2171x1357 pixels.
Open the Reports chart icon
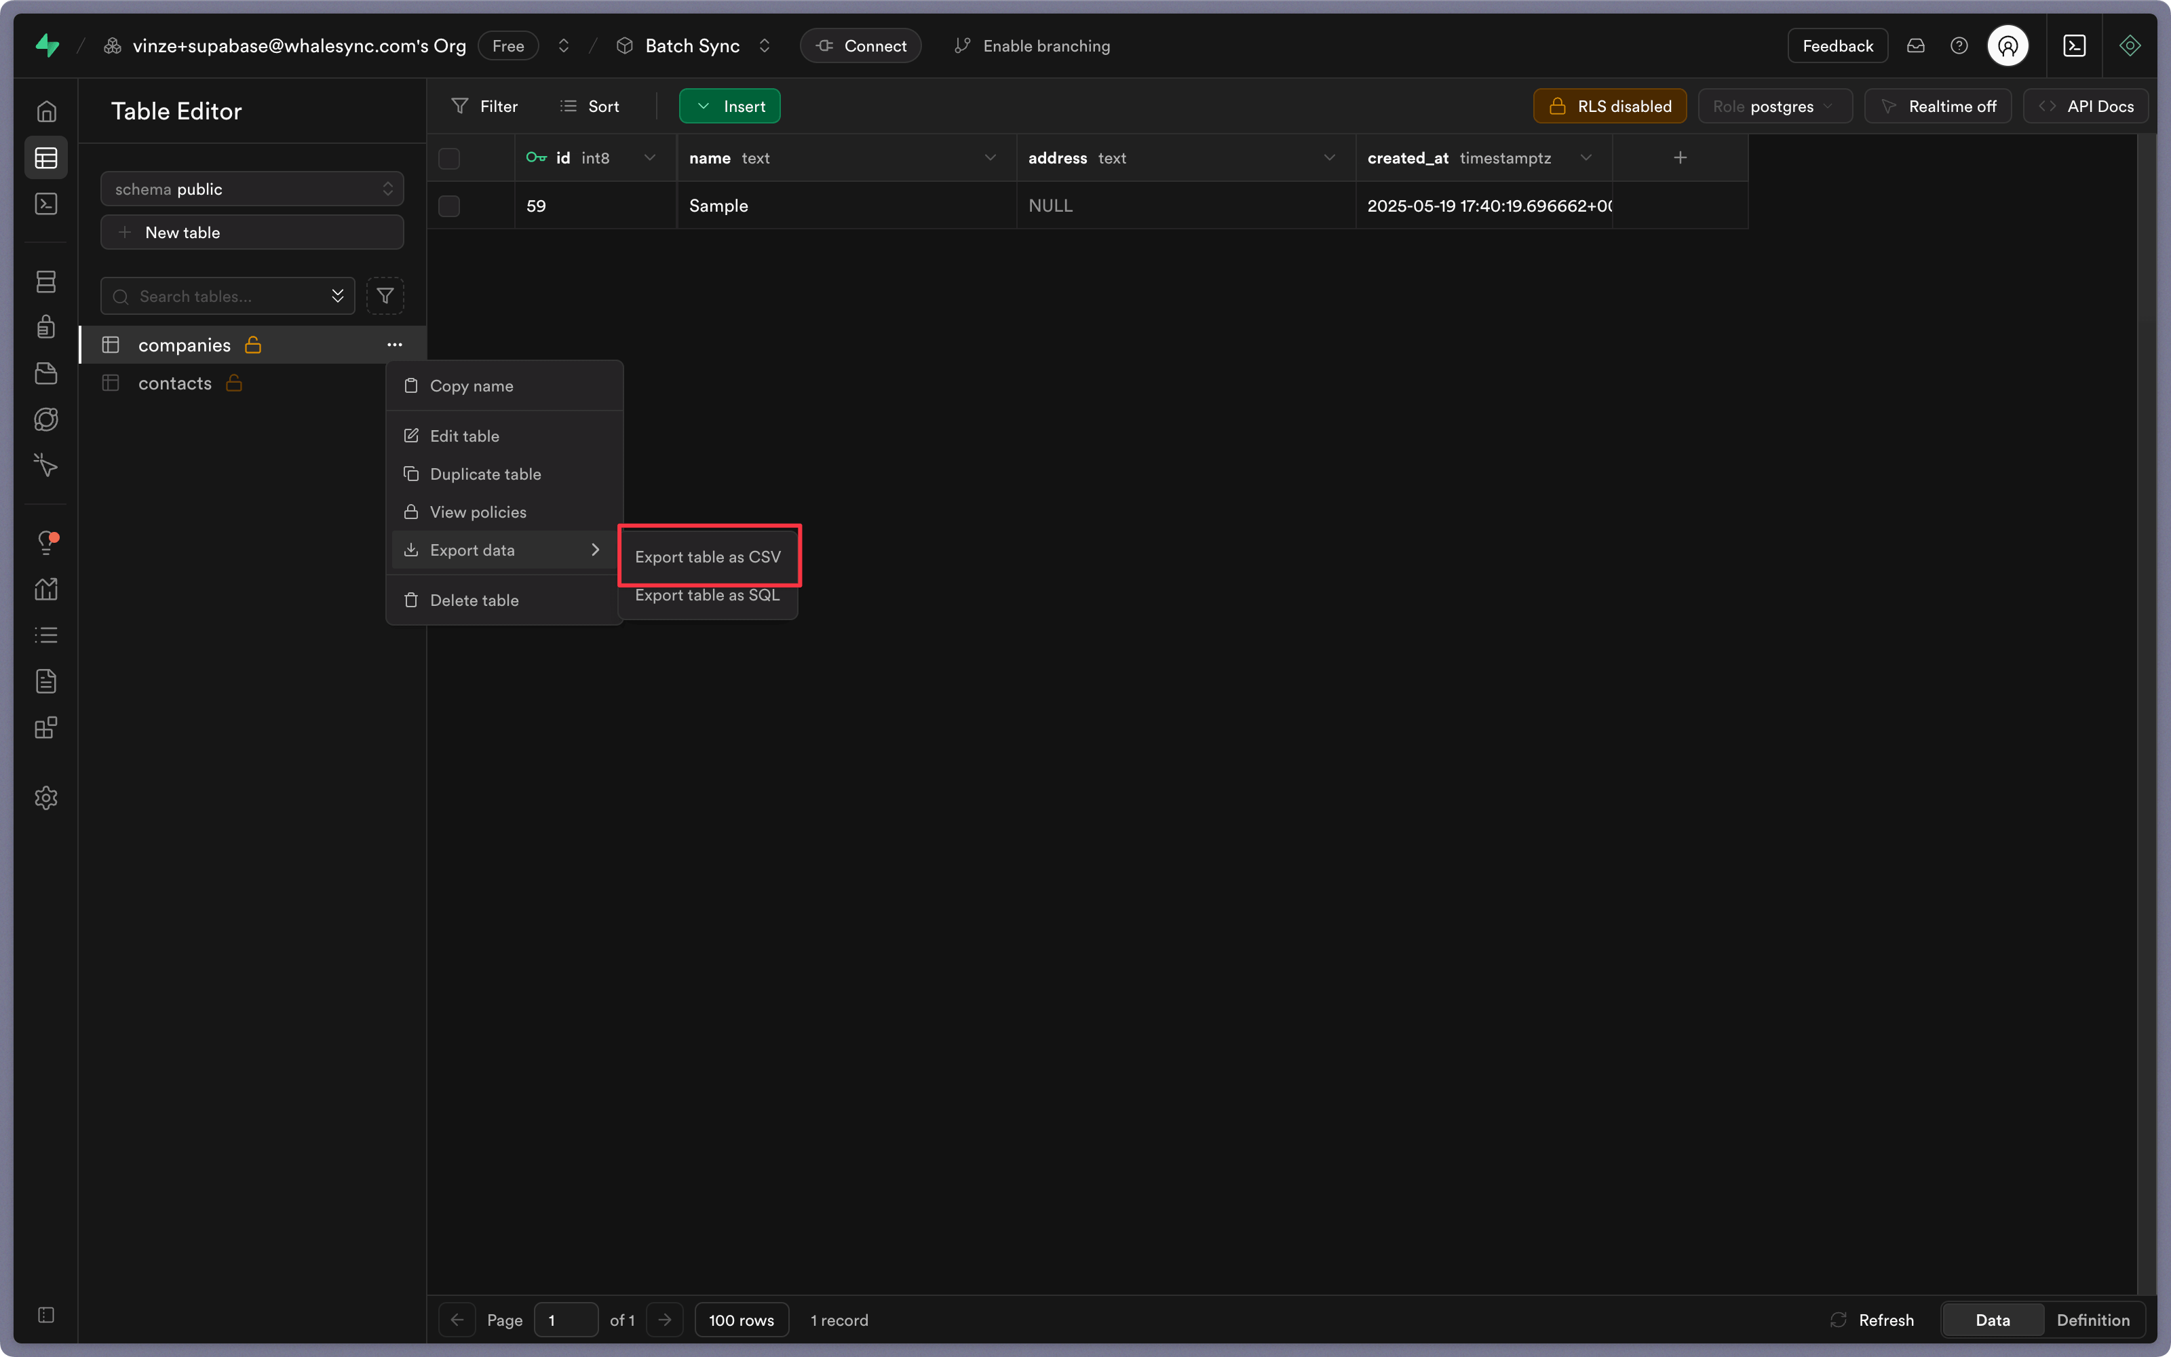tap(45, 589)
